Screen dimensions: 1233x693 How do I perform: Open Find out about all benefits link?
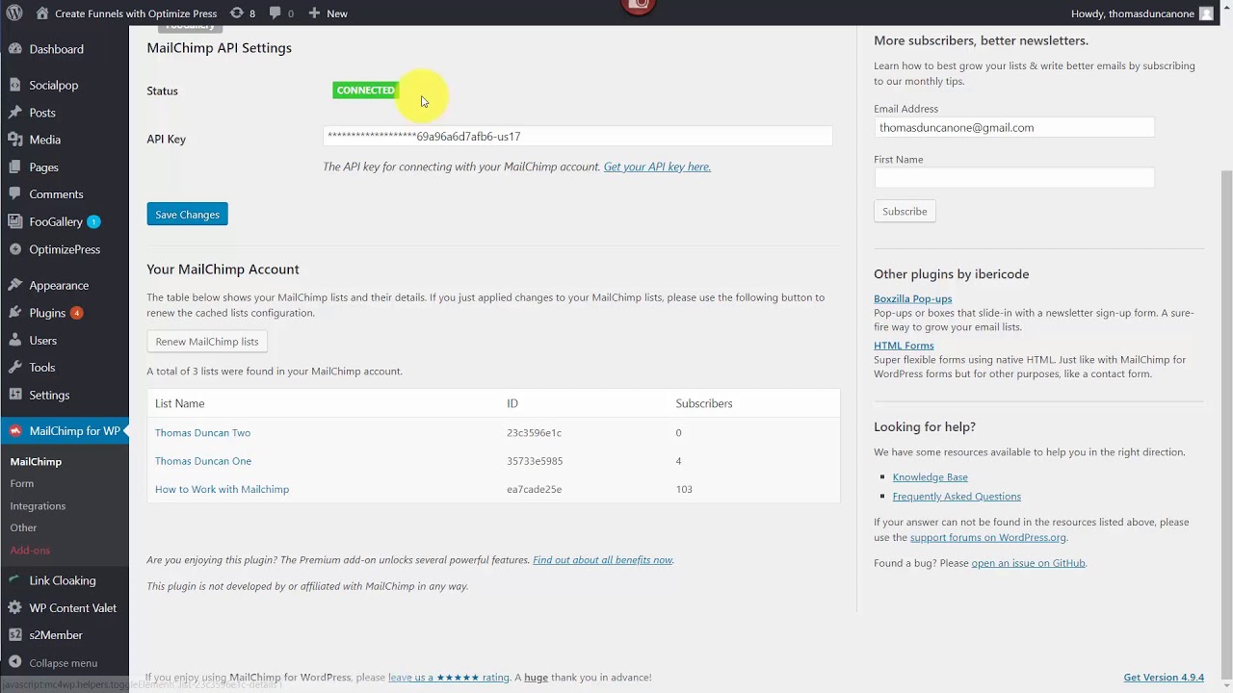pos(603,559)
